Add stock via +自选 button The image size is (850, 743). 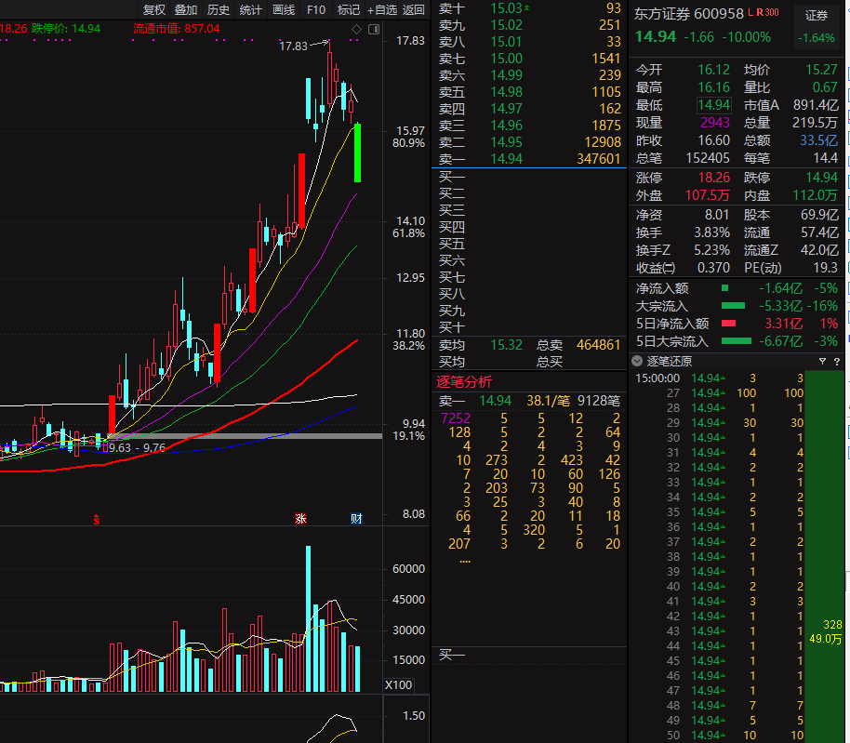click(382, 9)
